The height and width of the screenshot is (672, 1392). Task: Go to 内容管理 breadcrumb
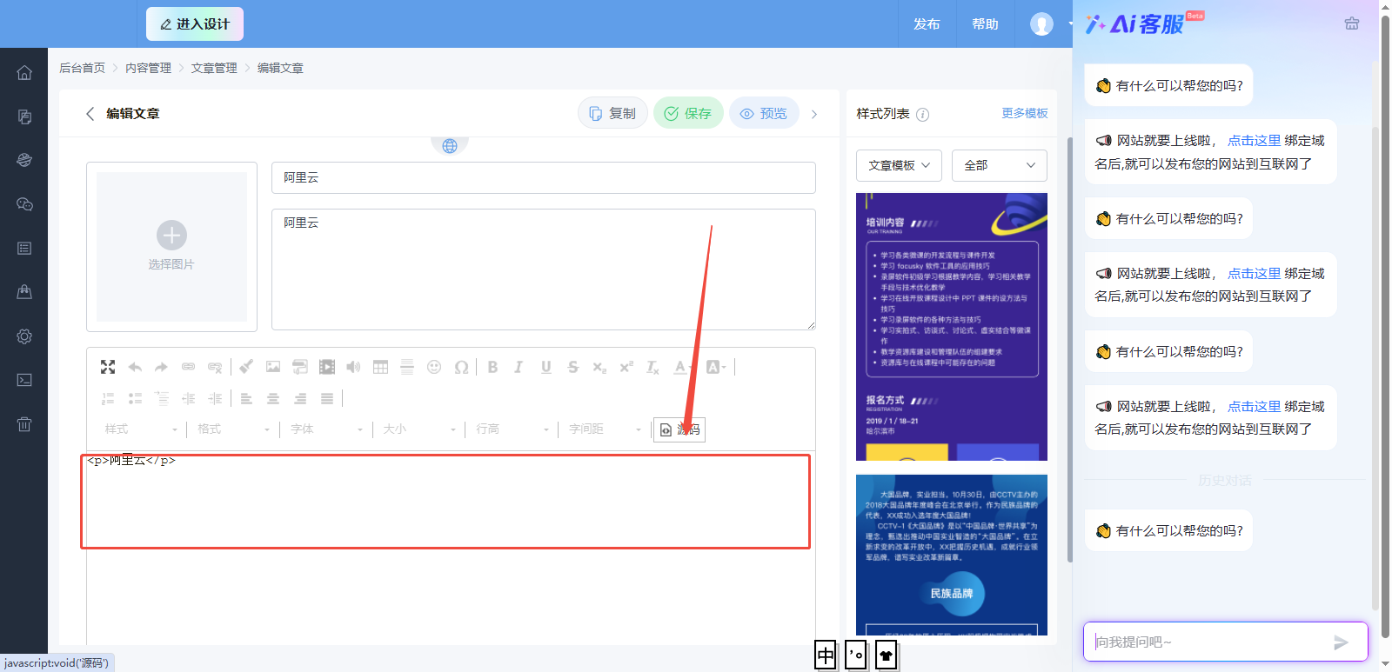148,68
